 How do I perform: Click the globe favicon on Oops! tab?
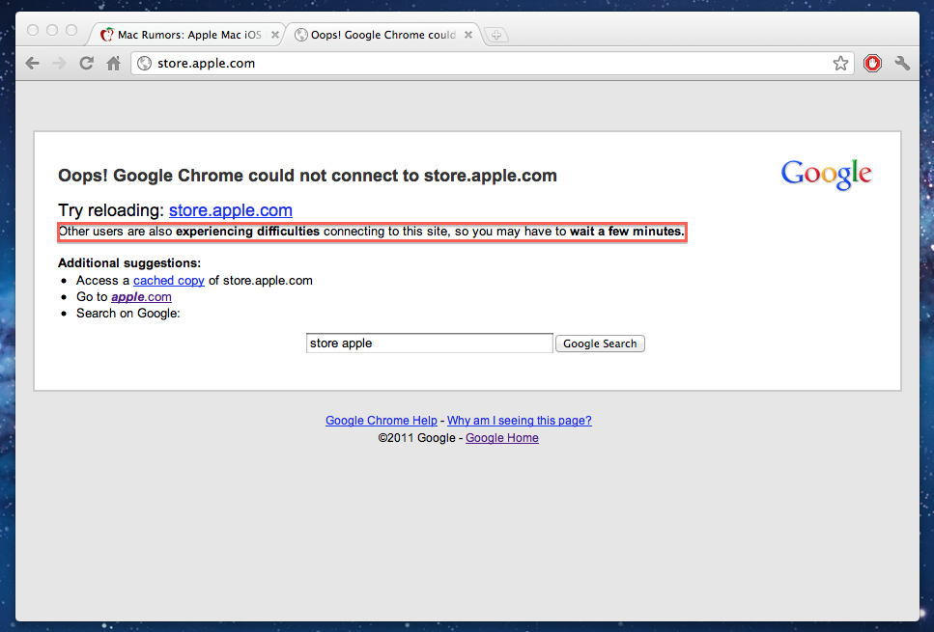[301, 35]
